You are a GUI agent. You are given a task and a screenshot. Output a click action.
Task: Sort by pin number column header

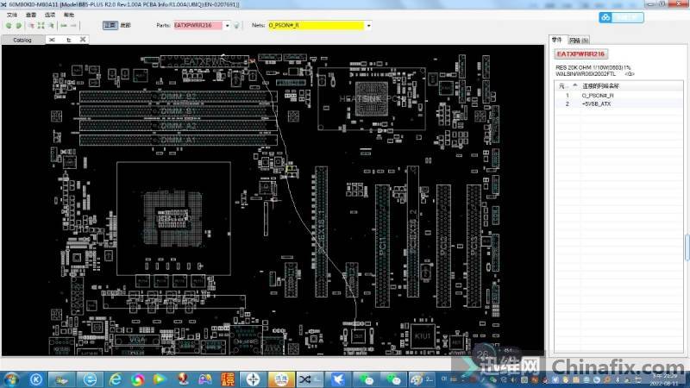click(564, 85)
